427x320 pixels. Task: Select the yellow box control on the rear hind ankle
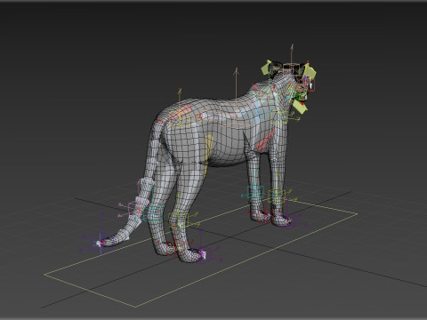point(179,220)
